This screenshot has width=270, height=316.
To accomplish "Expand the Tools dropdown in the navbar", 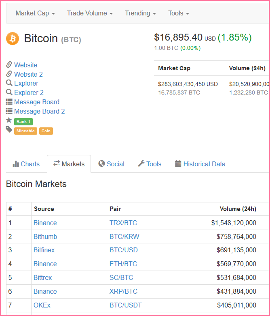I will pos(179,13).
